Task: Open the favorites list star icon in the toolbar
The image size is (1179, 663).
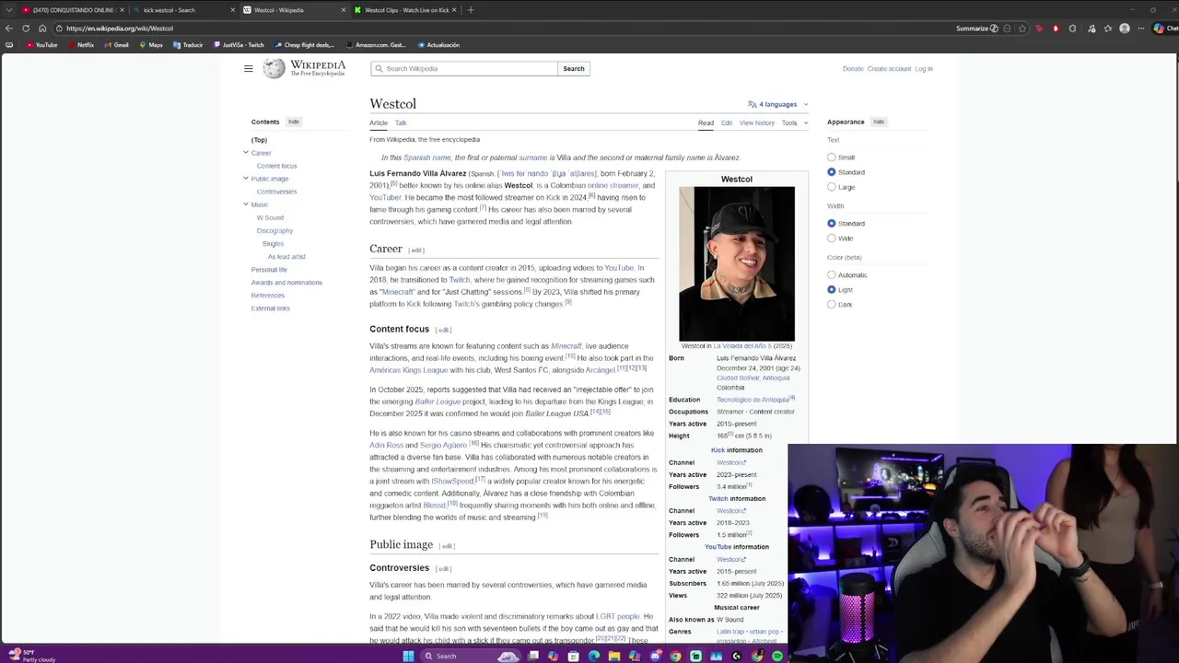Action: (1107, 29)
